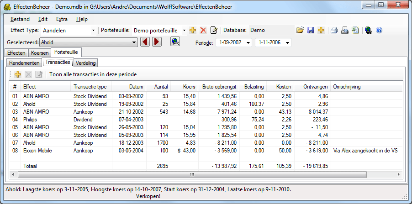The image size is (412, 204).
Task: Click Toon alle transacties in deze periode
Action: pyautogui.click(x=93, y=74)
